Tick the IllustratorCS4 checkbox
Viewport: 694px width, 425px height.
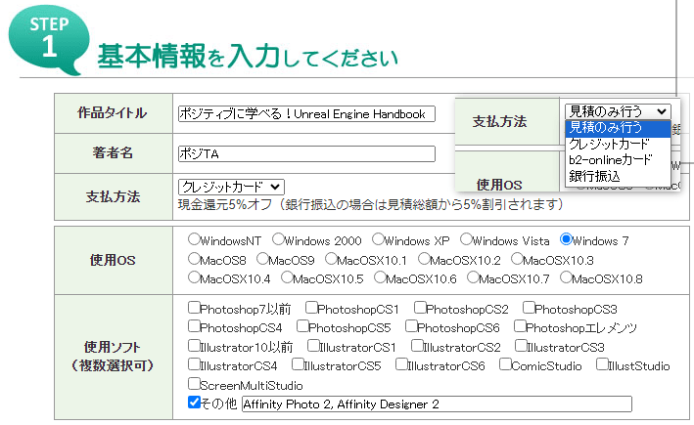pos(194,364)
